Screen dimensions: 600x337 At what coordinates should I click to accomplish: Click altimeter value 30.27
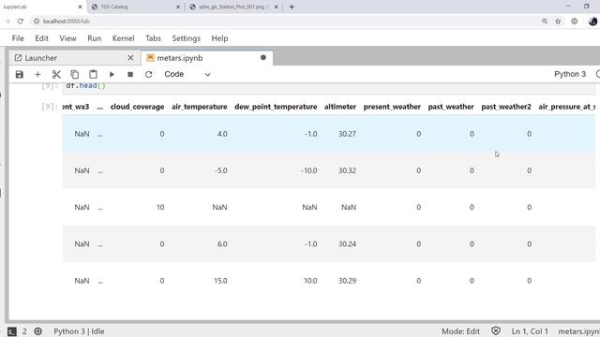coord(347,134)
